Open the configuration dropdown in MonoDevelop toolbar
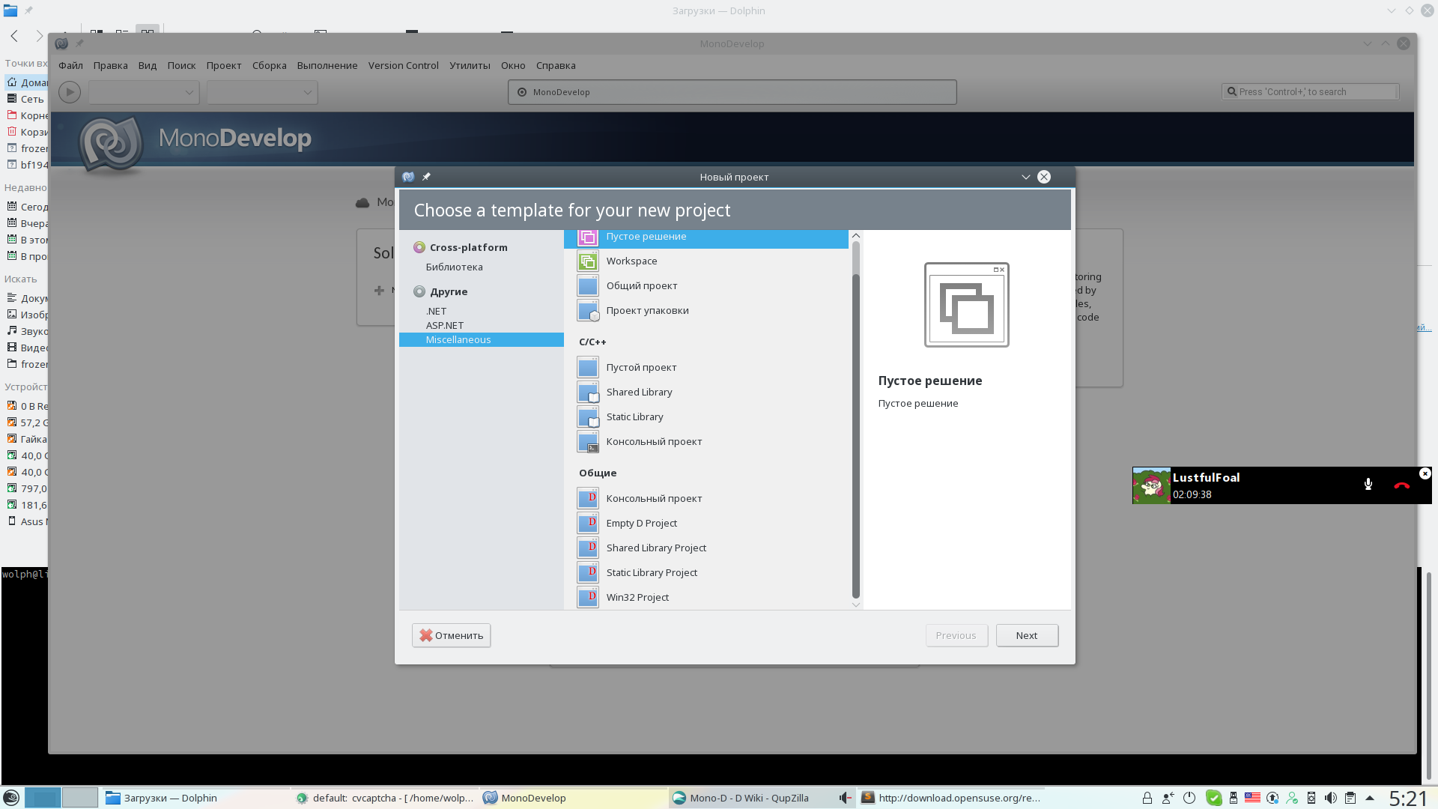The width and height of the screenshot is (1438, 809). [x=144, y=92]
